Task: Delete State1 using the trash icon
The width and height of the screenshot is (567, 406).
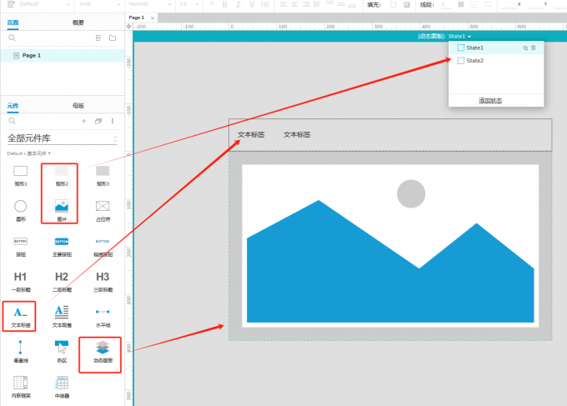Action: [x=534, y=48]
